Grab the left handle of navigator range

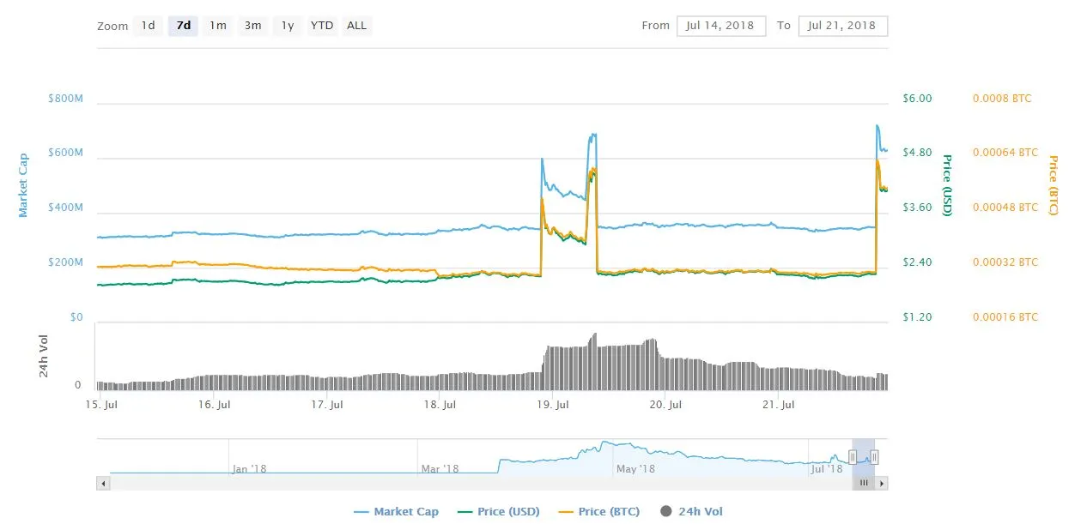[853, 457]
